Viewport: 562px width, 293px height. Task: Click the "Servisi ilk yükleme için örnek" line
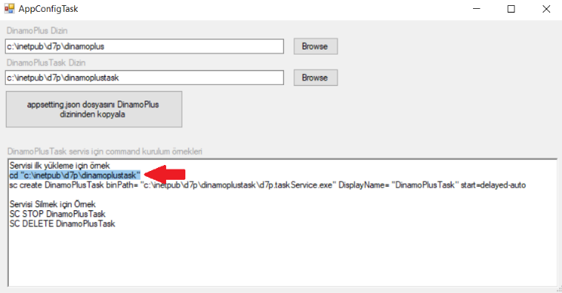(60, 166)
